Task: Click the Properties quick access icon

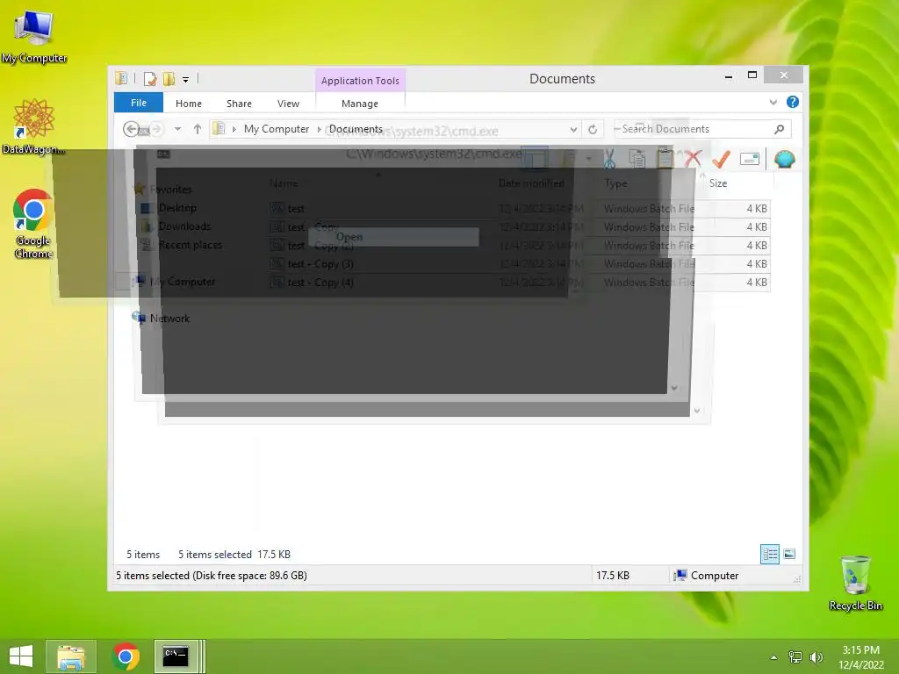Action: coord(149,78)
